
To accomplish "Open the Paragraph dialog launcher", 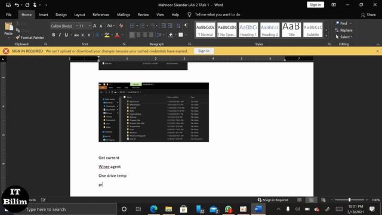I will coord(190,44).
